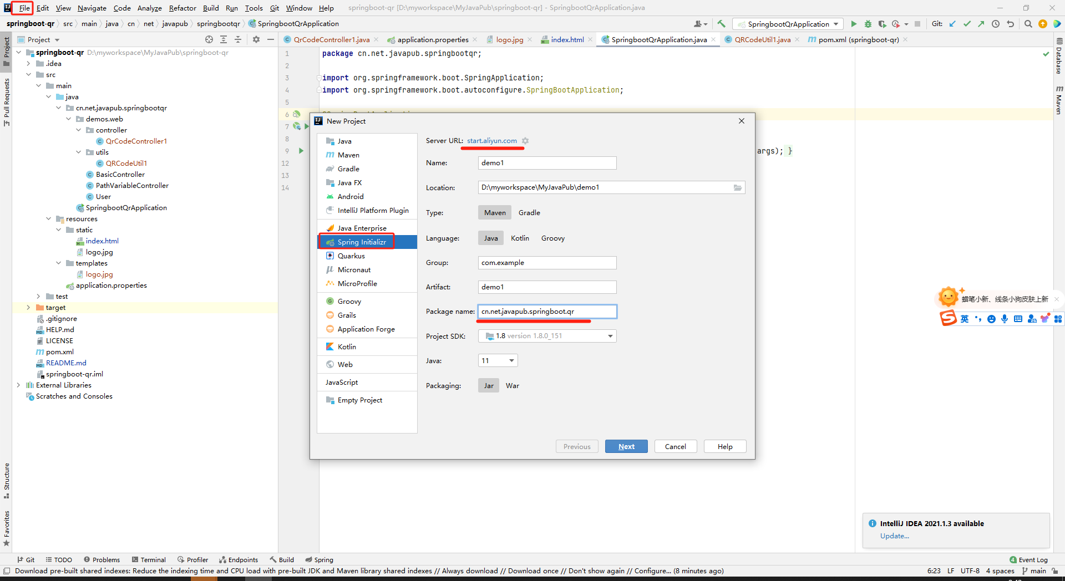Click the Git rollback icon

[x=1010, y=24]
